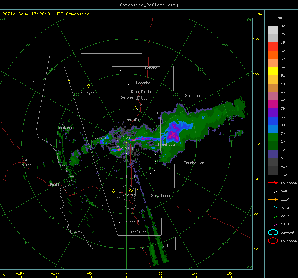Click the cyan current ellipse legend icon
This screenshot has height=278, width=298.
coord(273,232)
